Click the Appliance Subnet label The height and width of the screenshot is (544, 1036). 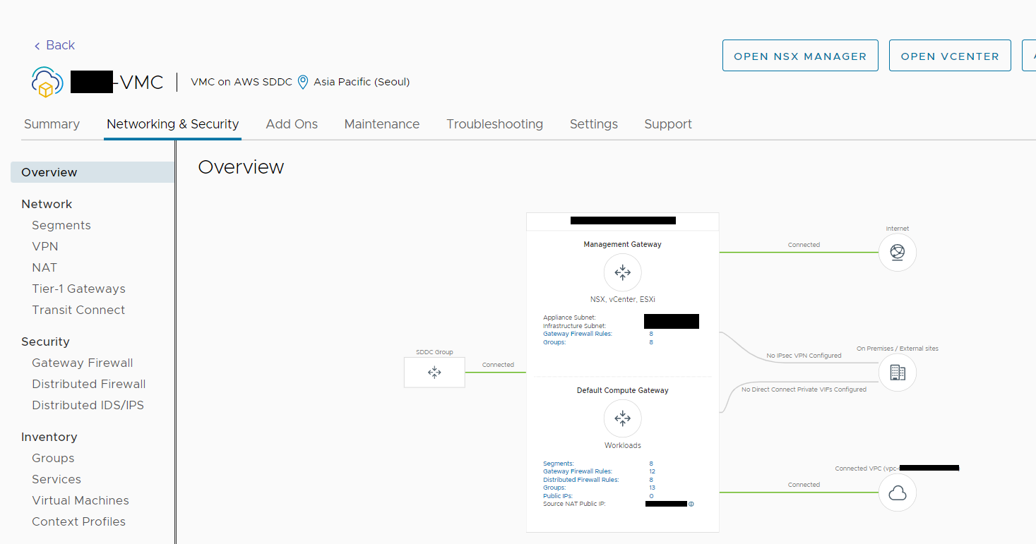pyautogui.click(x=569, y=318)
